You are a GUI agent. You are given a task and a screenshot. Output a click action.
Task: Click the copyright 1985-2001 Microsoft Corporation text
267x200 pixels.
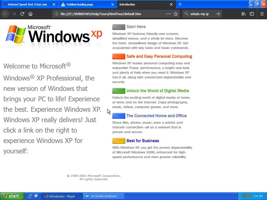coord(94,176)
